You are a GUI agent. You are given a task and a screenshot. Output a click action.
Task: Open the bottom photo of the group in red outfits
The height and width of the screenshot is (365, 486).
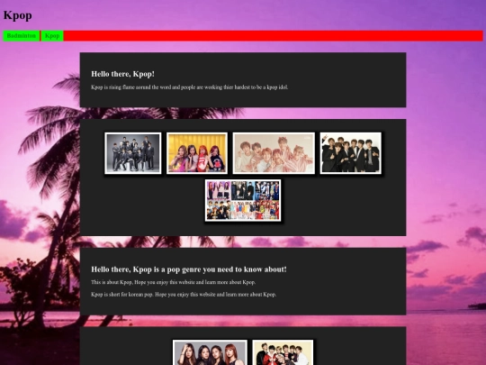click(283, 352)
